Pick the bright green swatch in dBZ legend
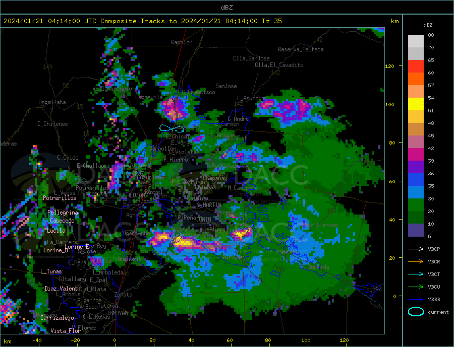 coord(416,205)
